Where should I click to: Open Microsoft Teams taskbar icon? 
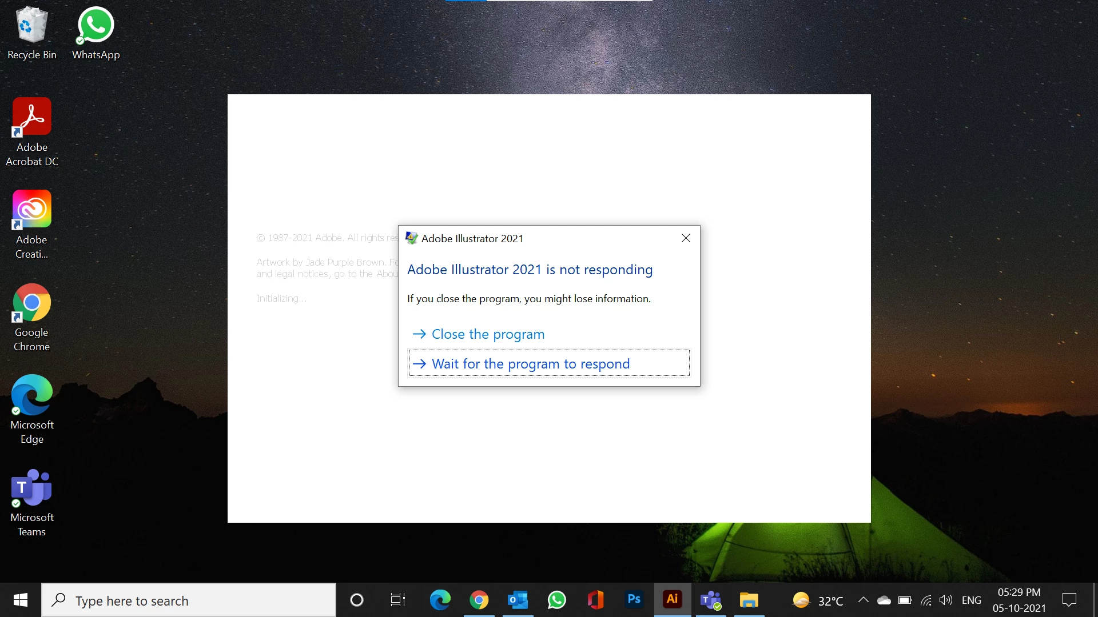pos(711,600)
